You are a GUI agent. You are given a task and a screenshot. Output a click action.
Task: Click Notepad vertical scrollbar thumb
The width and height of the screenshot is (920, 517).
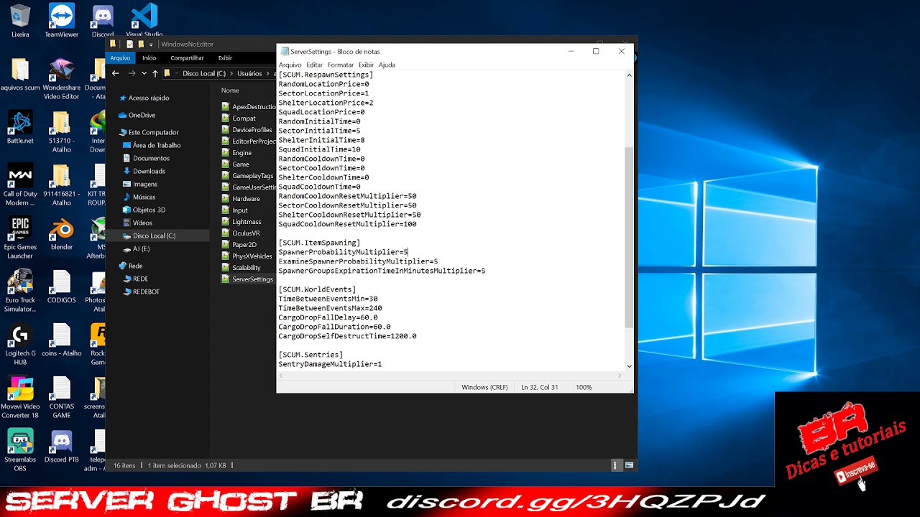630,237
